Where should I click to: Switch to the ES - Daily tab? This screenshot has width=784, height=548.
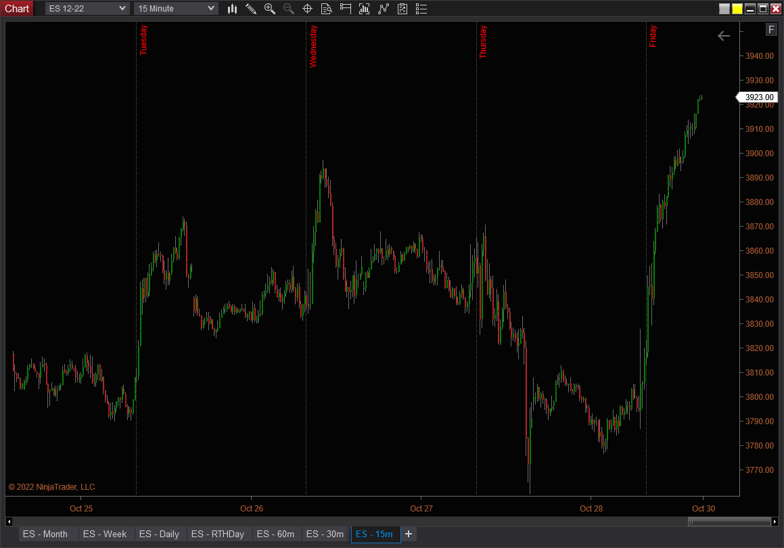coord(160,534)
